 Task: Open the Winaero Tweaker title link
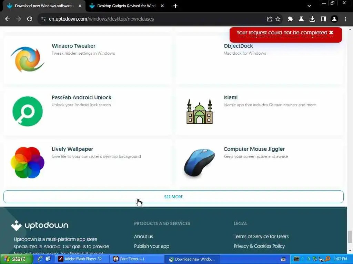(x=73, y=46)
